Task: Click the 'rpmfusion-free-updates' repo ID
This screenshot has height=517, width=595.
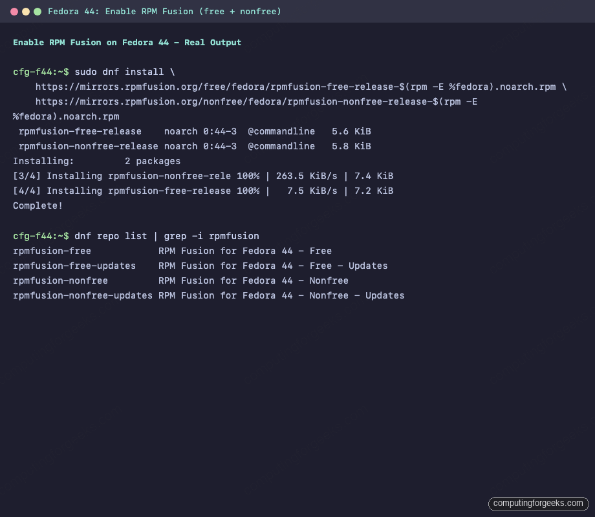Action: coord(74,266)
